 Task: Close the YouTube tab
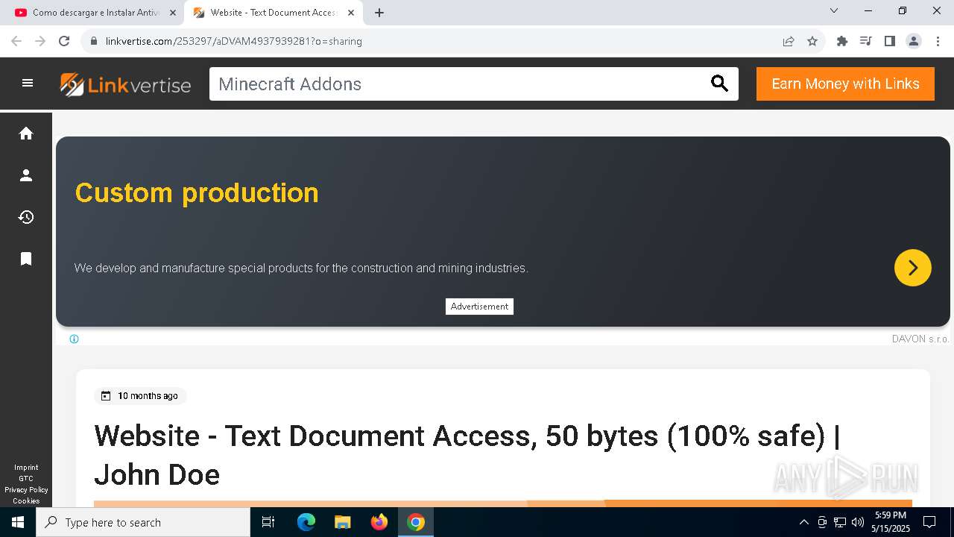(x=173, y=13)
